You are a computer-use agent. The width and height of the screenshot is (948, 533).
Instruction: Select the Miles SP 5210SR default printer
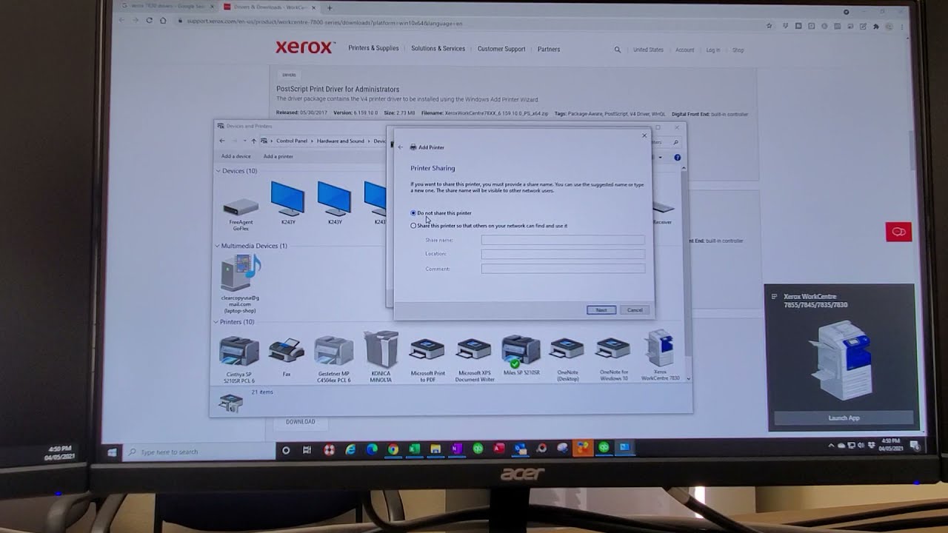(521, 355)
